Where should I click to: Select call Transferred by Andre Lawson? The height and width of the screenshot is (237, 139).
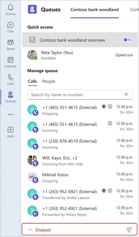click(x=80, y=194)
